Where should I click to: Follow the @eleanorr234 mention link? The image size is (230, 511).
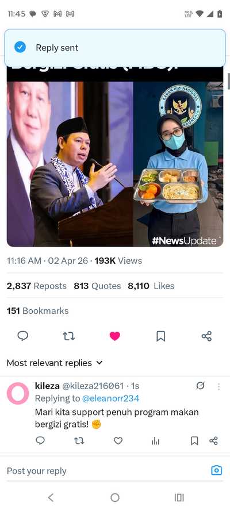tap(110, 398)
